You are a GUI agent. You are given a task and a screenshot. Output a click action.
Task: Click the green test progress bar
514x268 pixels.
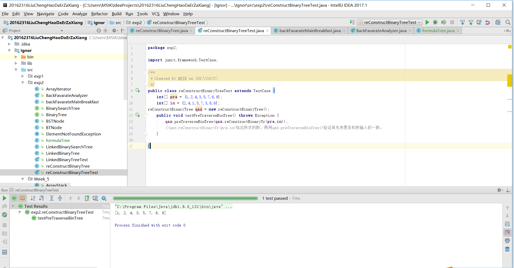click(x=185, y=198)
